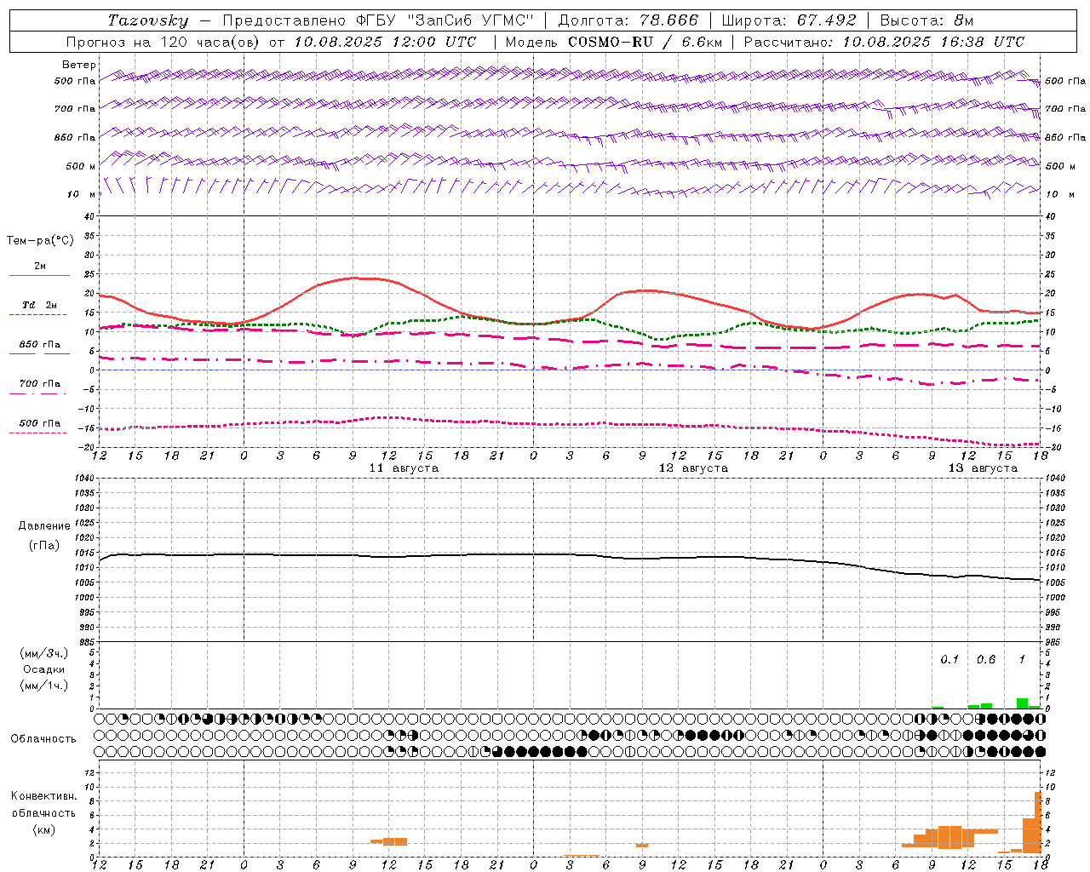Click the '(мм/3ч.)' precipitation unit label
1090x872 pixels.
click(x=44, y=653)
